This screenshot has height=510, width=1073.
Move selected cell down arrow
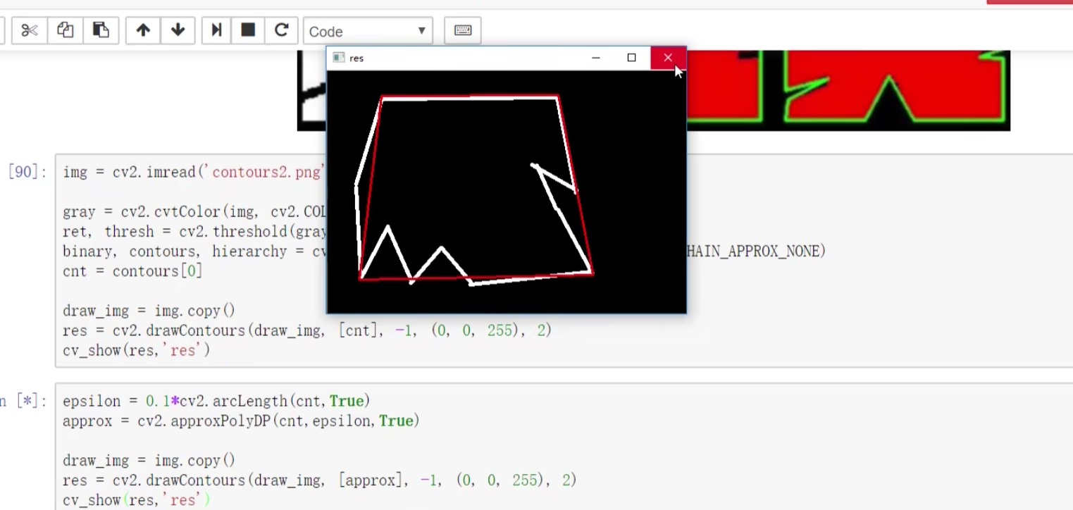178,30
